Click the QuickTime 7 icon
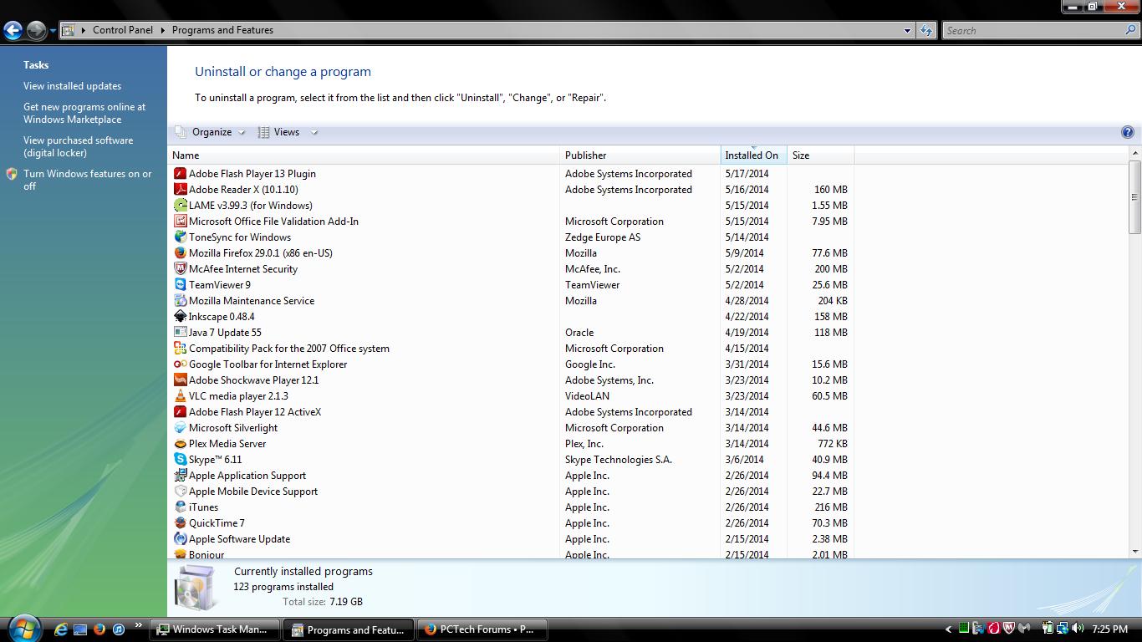Image resolution: width=1142 pixels, height=642 pixels. tap(180, 523)
